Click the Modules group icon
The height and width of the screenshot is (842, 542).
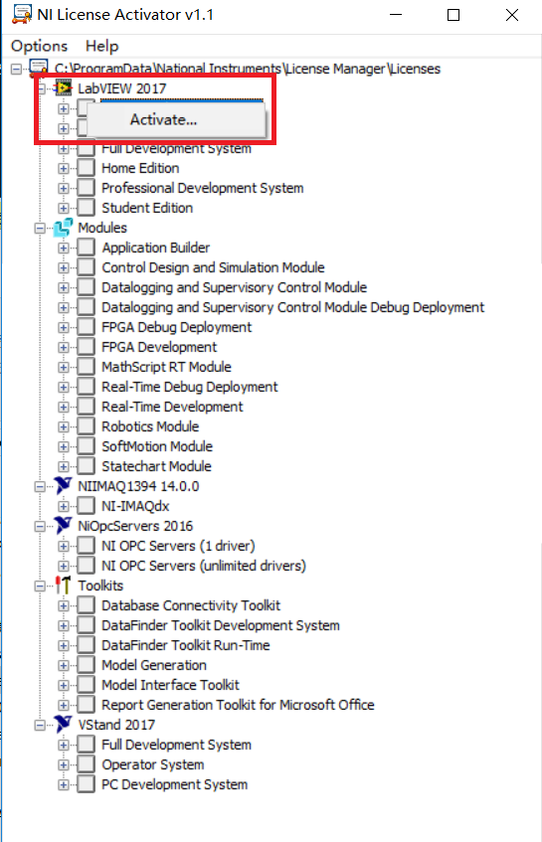click(63, 228)
